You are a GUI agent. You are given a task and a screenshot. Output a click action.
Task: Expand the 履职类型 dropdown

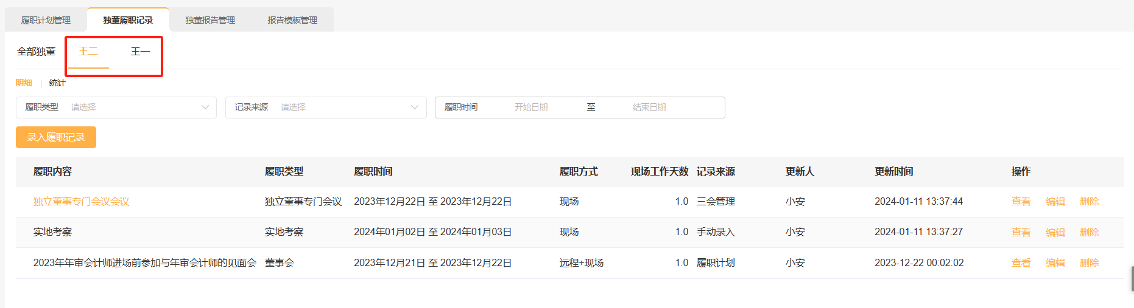116,108
